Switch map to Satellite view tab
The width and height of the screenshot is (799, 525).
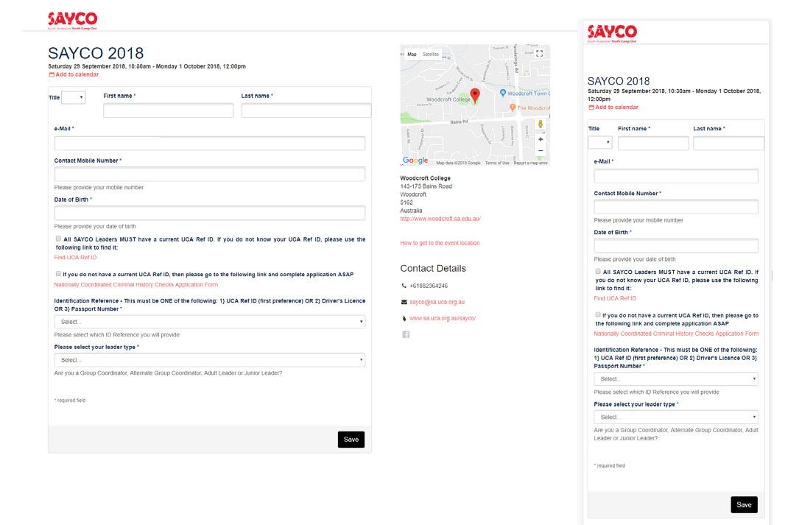coord(431,54)
